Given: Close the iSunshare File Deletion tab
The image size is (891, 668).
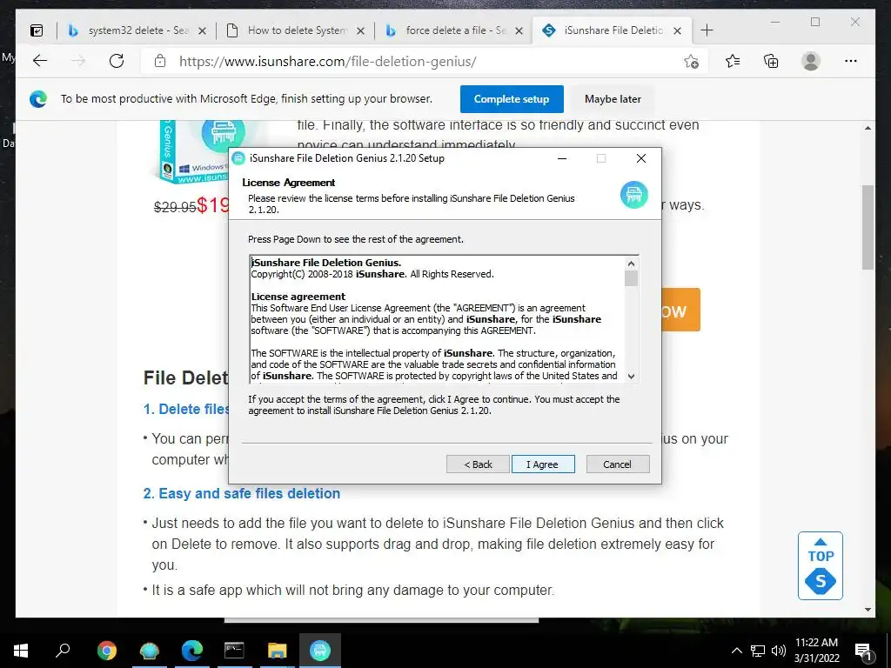Looking at the screenshot, I should (677, 30).
